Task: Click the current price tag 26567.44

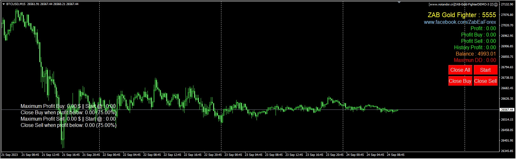Action: 507,109
